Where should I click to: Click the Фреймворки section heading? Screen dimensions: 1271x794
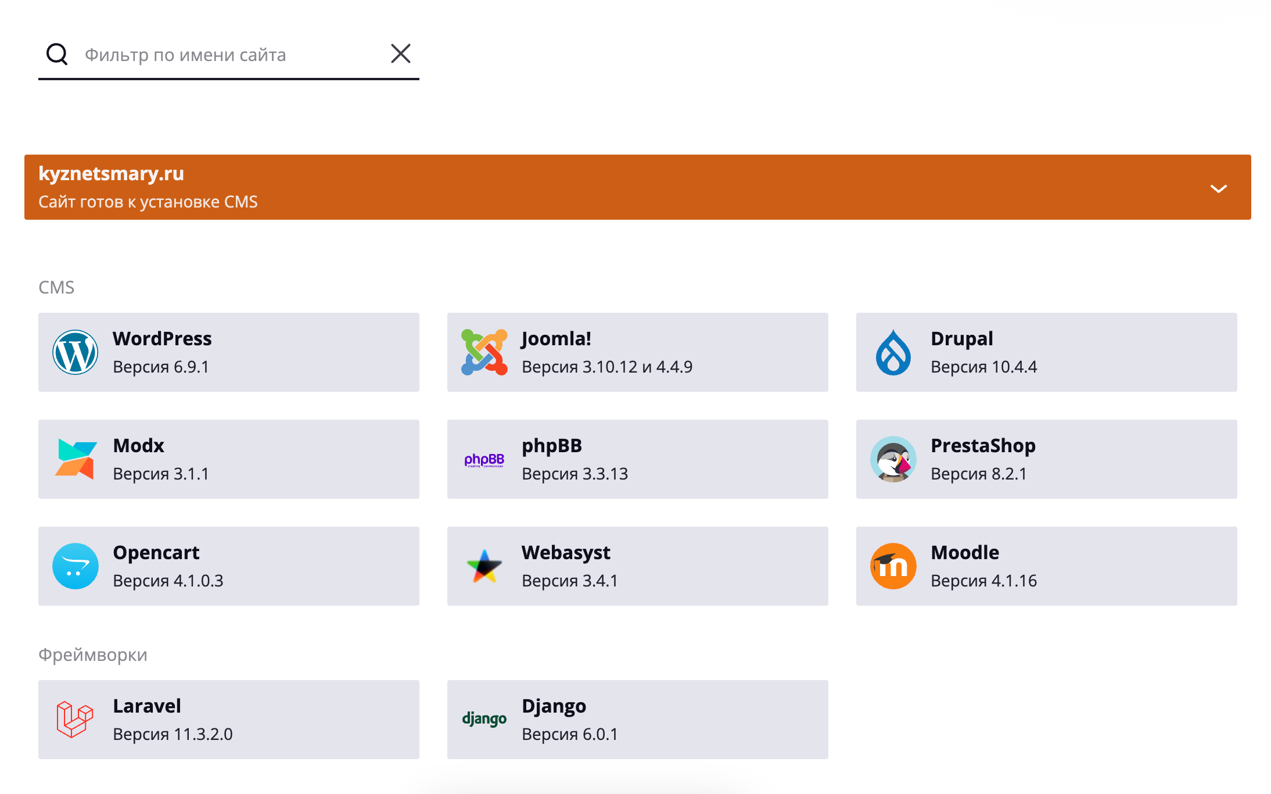[93, 655]
